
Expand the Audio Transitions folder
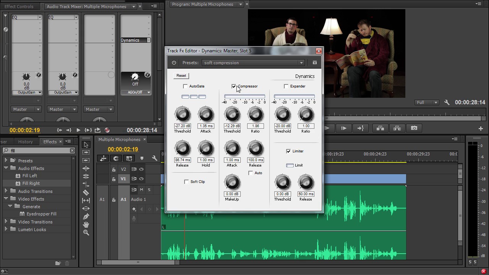click(x=6, y=191)
